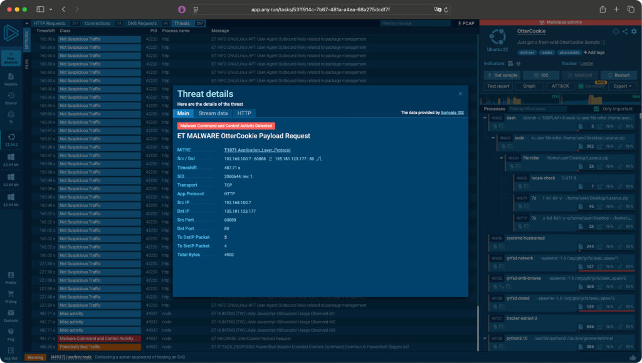Click the Get sample button

click(502, 75)
